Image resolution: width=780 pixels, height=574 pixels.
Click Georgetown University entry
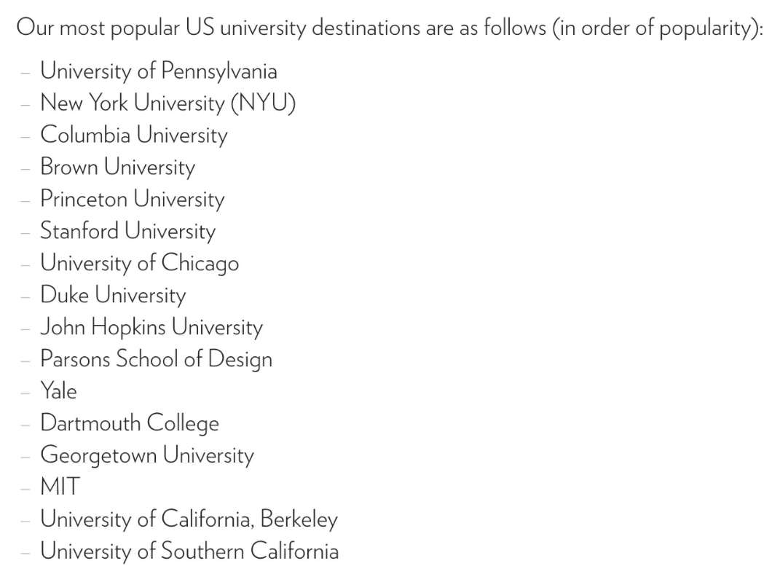[147, 455]
